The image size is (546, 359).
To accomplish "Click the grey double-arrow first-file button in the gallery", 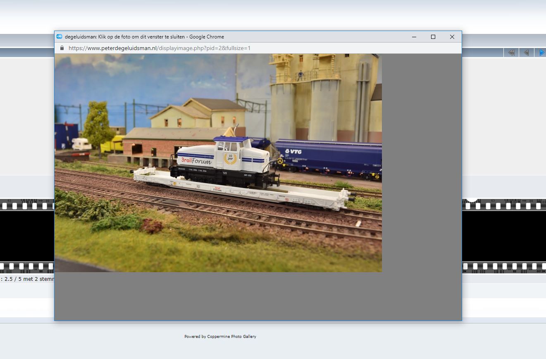I will (511, 53).
